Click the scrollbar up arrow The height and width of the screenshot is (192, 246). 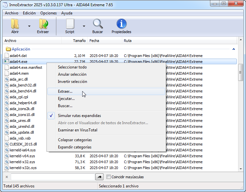[241, 40]
